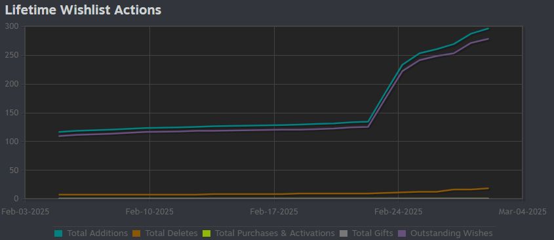The width and height of the screenshot is (554, 240).
Task: Click the gray Total Gifts color swatch
Action: [343, 233]
